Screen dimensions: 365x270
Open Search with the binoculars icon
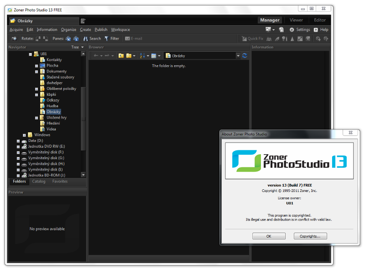coord(92,39)
